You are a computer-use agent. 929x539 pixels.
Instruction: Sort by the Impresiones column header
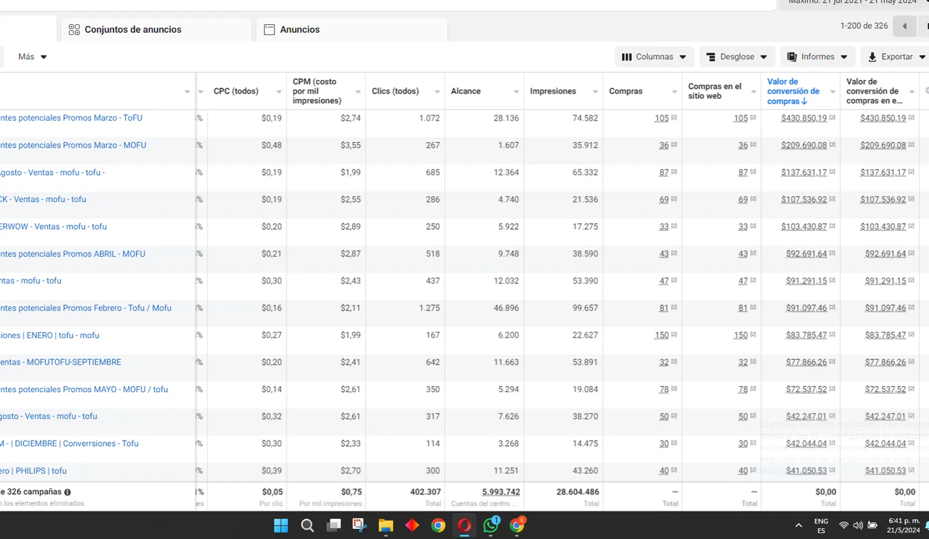pyautogui.click(x=553, y=92)
